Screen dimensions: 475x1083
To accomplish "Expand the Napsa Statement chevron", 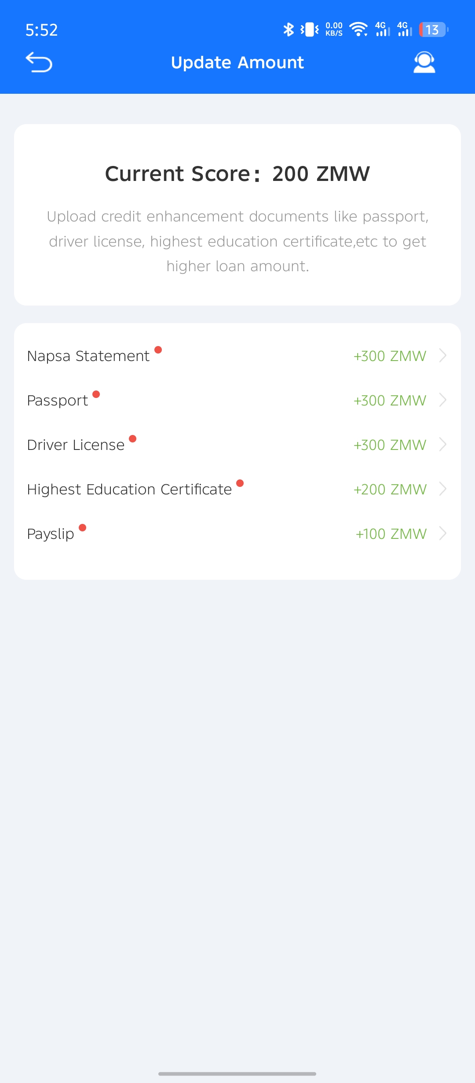I will (443, 355).
